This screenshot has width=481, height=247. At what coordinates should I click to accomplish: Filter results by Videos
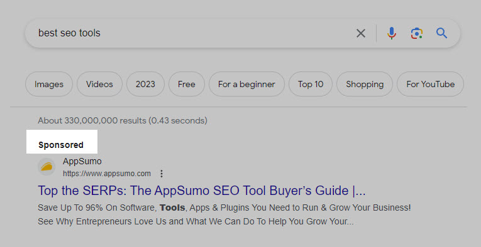click(x=99, y=84)
